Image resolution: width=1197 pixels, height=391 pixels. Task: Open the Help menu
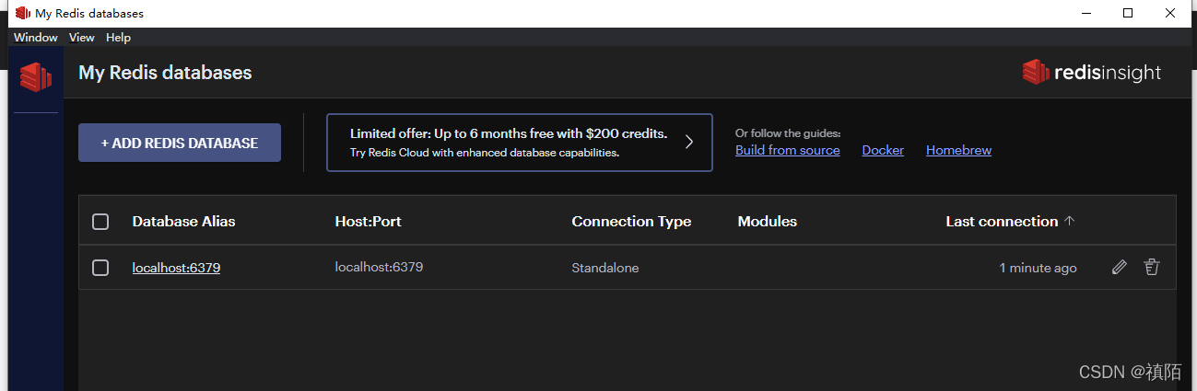click(118, 38)
